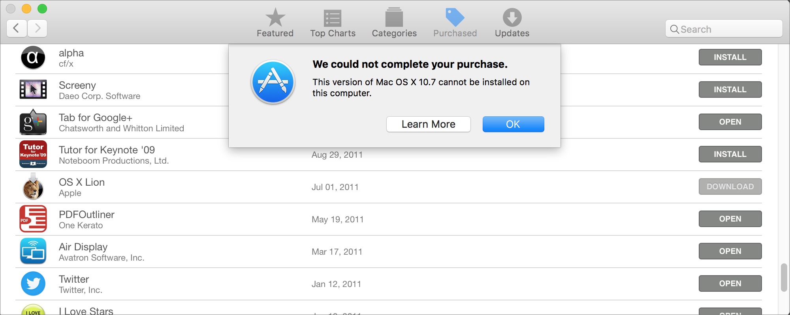Screen dimensions: 790x315
Task: Dismiss the purchase error with OK
Action: point(513,124)
